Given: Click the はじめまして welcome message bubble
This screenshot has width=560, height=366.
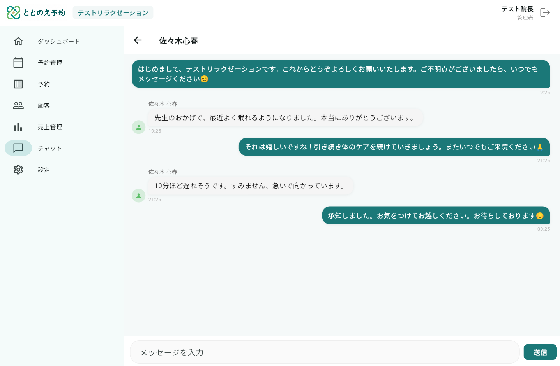Looking at the screenshot, I should [x=341, y=74].
